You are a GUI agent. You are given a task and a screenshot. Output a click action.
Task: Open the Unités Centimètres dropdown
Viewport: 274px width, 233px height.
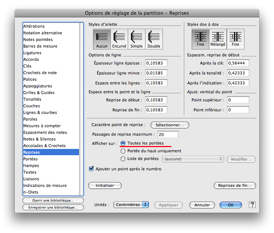pos(131,205)
